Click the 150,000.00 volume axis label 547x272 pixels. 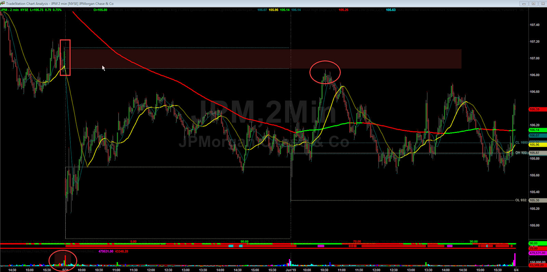[538, 262]
